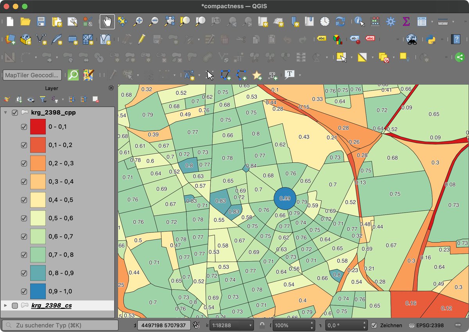Collapse the krg_2398_cpp layer tree
Image resolution: width=469 pixels, height=332 pixels.
[x=5, y=112]
